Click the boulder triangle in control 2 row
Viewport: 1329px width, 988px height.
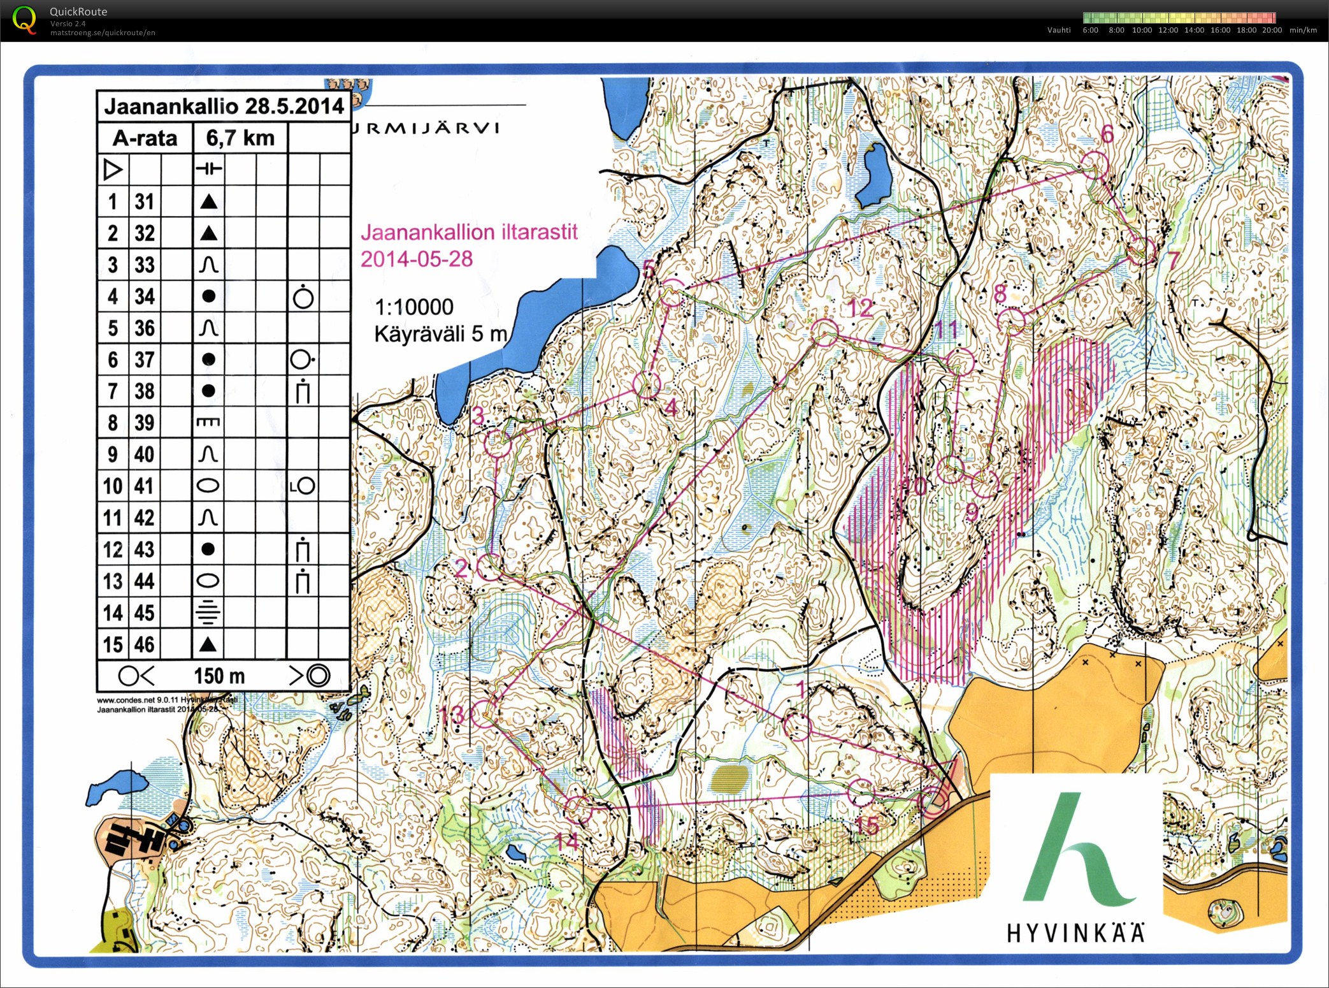(x=208, y=233)
